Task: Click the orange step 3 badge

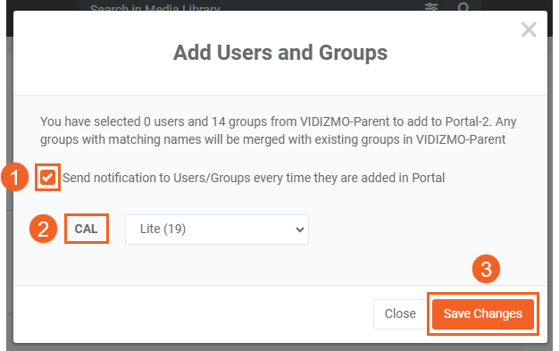Action: (x=487, y=269)
